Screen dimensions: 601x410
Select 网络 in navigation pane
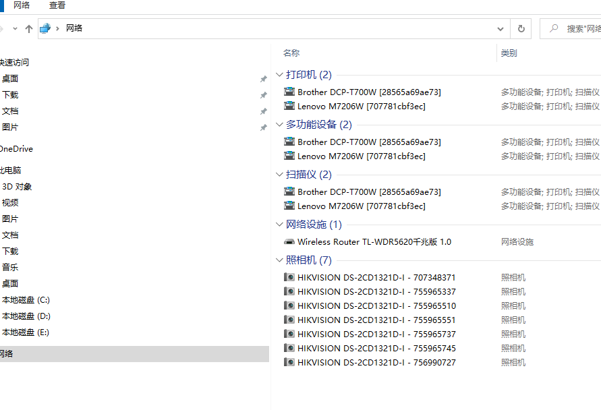[134, 353]
